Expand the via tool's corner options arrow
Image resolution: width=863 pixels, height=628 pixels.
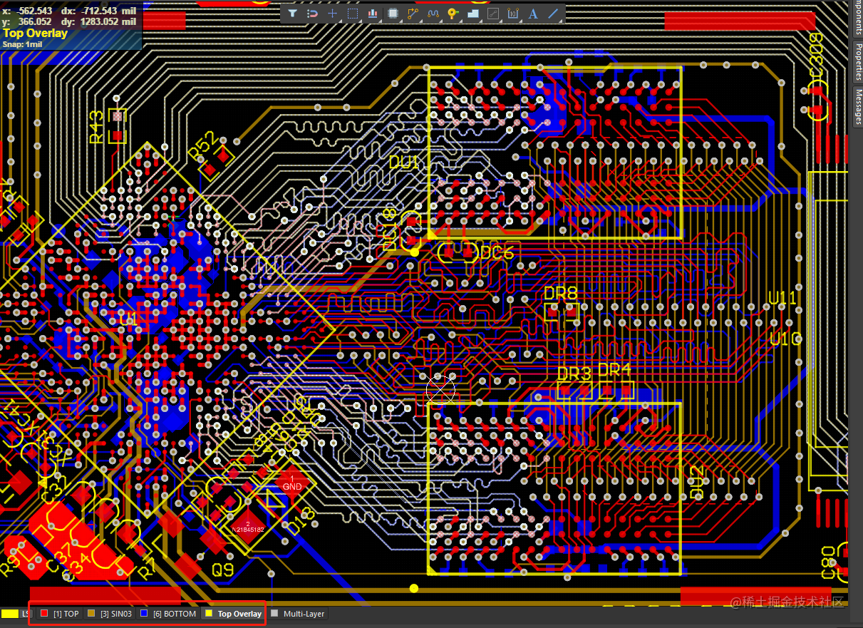tap(460, 20)
